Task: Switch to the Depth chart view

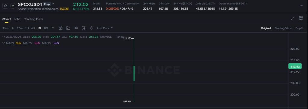Action: click(299, 28)
